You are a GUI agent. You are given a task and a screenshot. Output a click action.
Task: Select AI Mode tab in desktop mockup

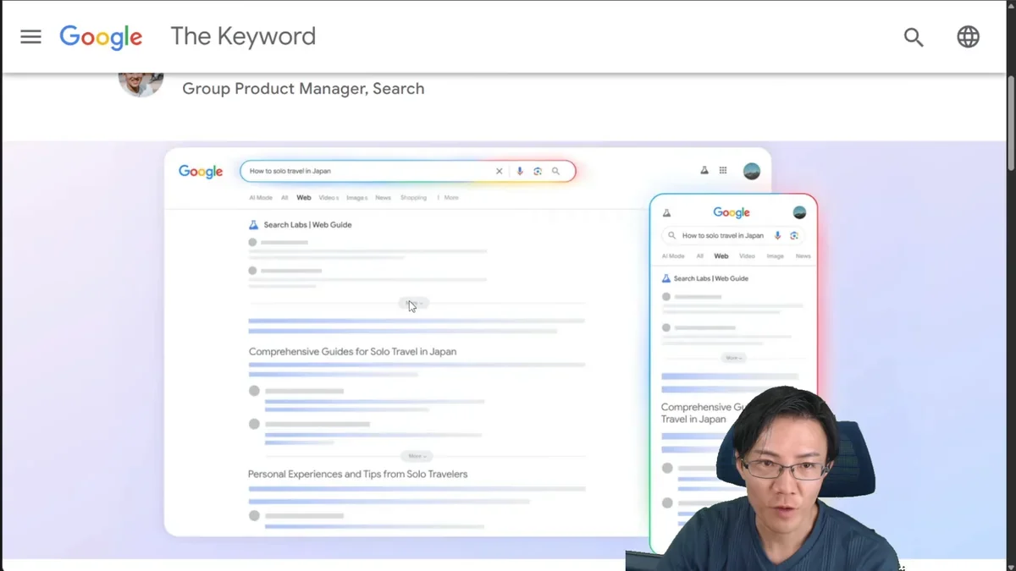(261, 198)
